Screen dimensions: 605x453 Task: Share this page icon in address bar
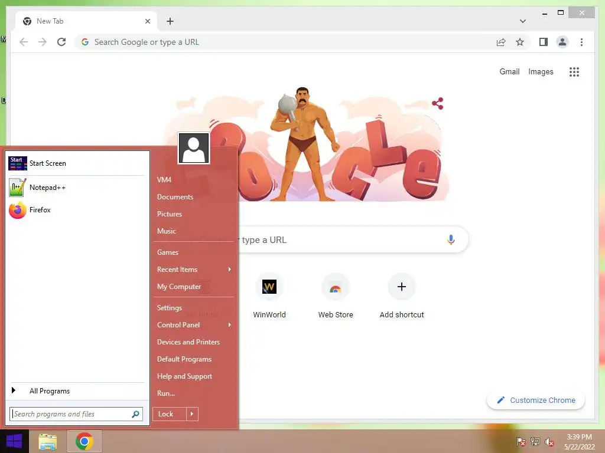tap(501, 42)
